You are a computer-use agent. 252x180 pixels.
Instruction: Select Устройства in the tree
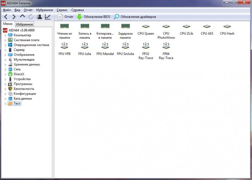pyautogui.click(x=19, y=79)
